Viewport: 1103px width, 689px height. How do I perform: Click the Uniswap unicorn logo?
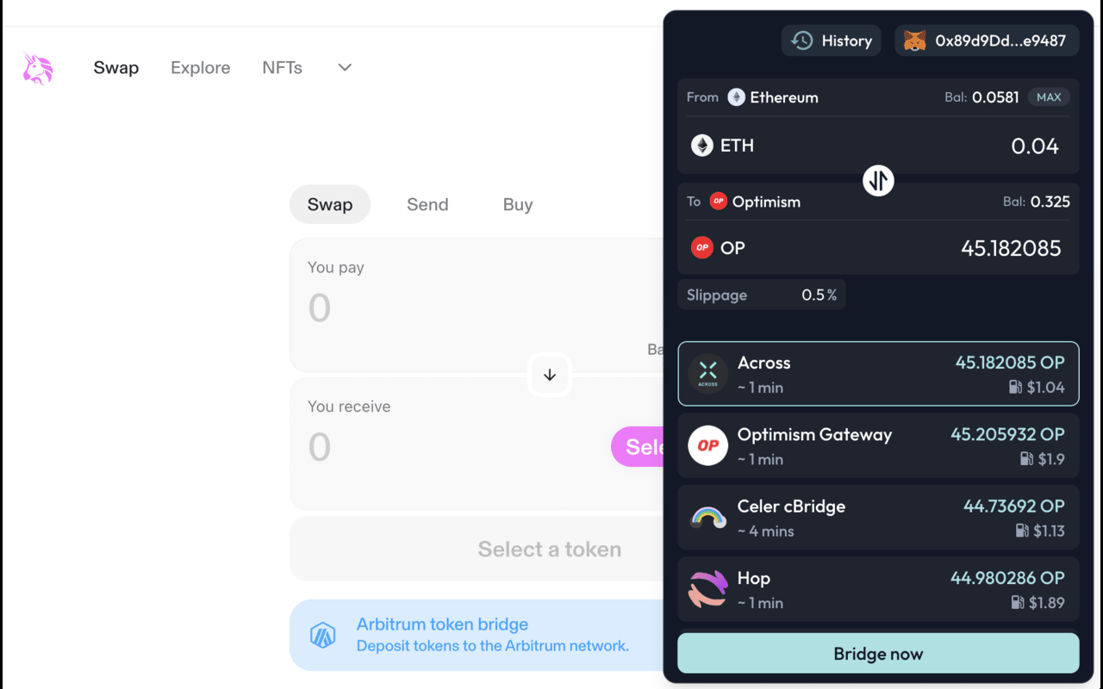click(x=38, y=69)
